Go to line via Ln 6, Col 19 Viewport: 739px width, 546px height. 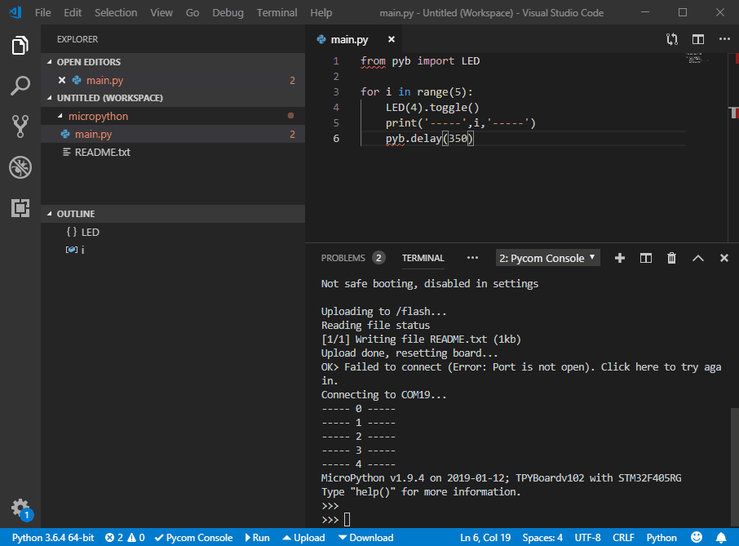click(485, 538)
